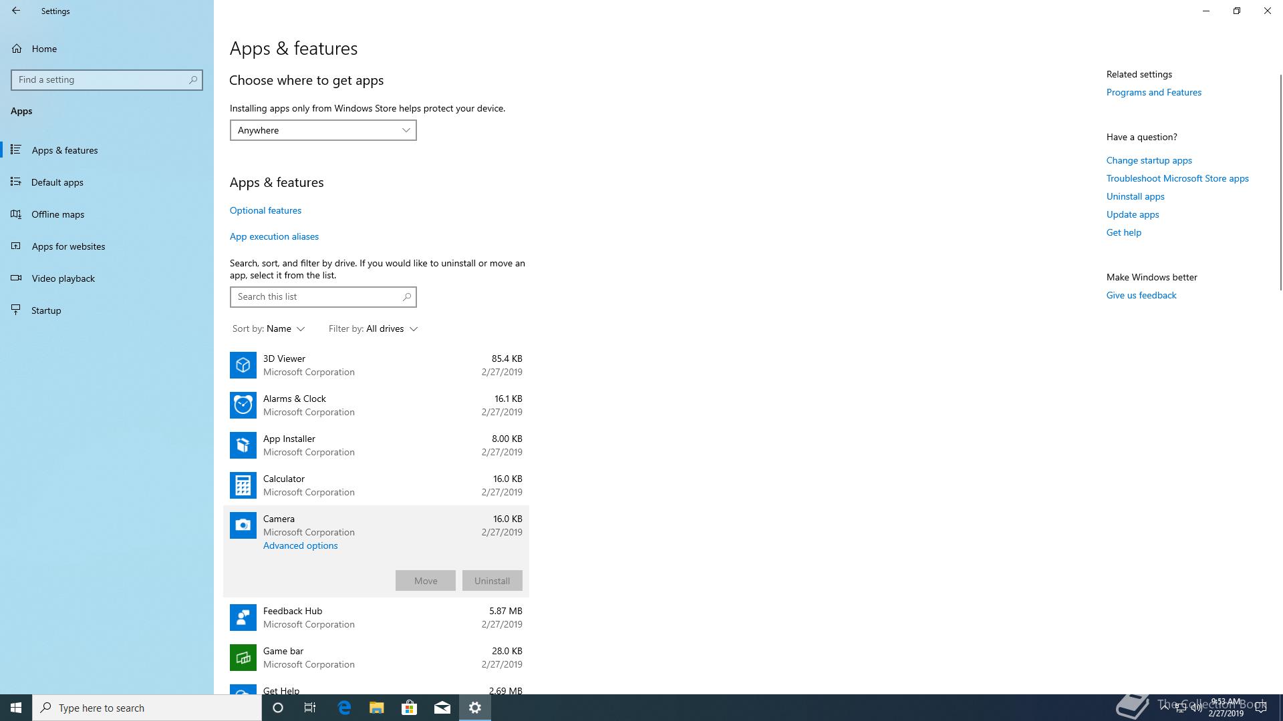Open Task View from taskbar
The image size is (1283, 721).
point(310,708)
